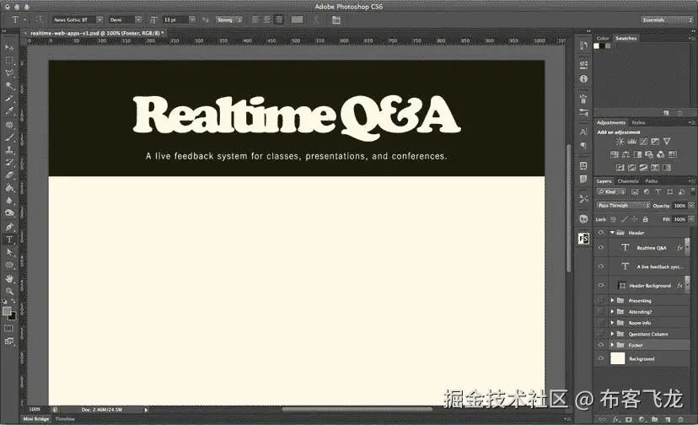Open the Character panel icon

point(583,132)
